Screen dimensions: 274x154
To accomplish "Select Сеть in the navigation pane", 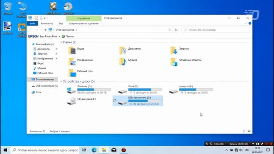I will tap(36, 92).
